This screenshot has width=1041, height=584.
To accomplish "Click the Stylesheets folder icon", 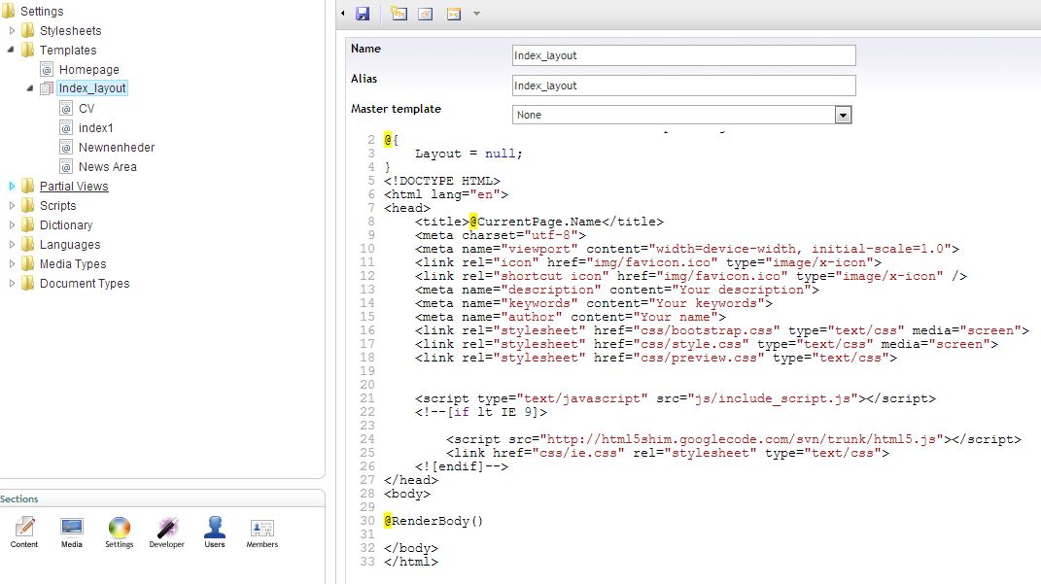I will click(x=27, y=30).
